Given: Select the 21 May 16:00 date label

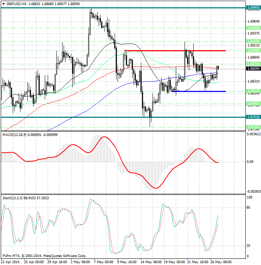Looking at the screenshot, I should (198, 262).
